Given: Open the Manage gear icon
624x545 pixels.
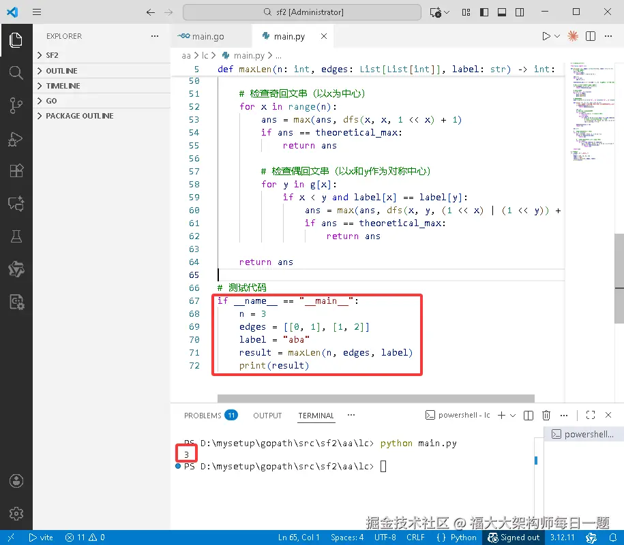Looking at the screenshot, I should coord(16,514).
